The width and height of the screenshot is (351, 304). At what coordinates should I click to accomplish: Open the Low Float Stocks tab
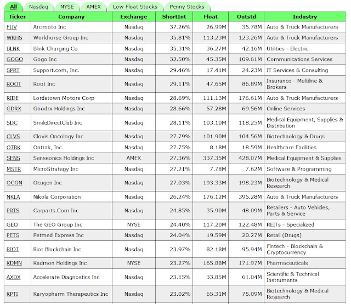click(x=135, y=7)
